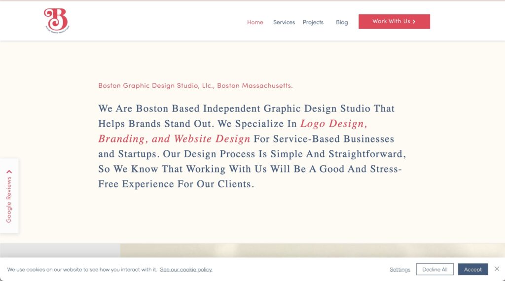Open the Blog menu item
The height and width of the screenshot is (281, 505).
[x=342, y=22]
